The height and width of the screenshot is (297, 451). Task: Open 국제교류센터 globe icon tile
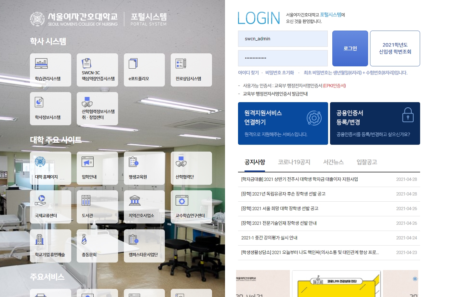pos(50,207)
